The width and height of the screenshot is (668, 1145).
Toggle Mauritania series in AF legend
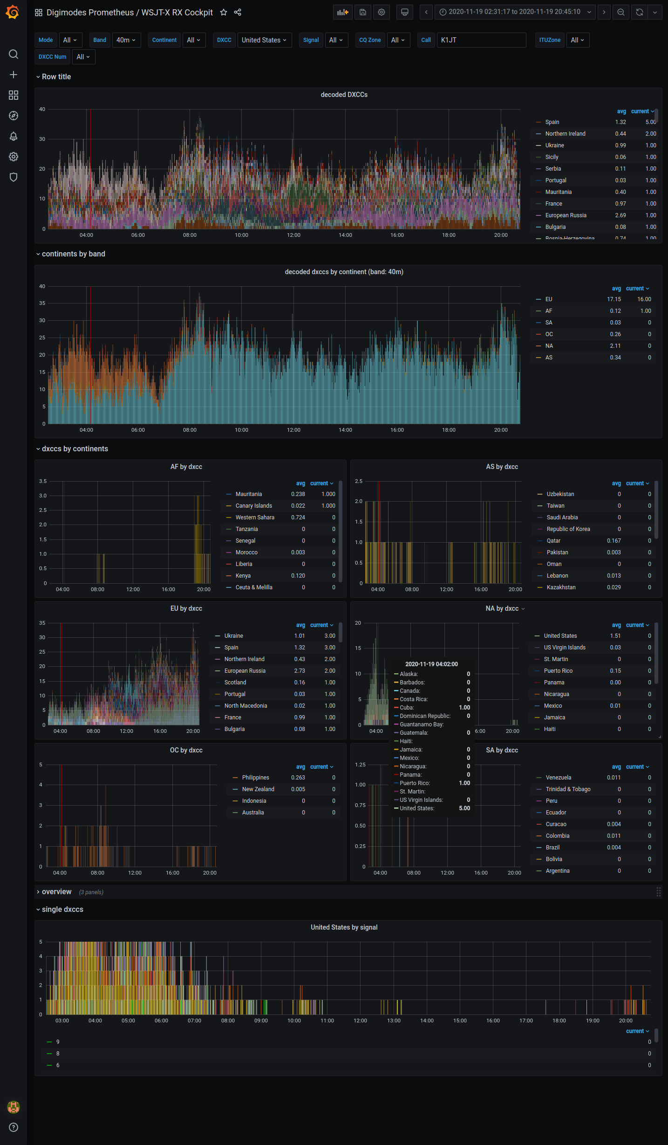click(x=249, y=494)
